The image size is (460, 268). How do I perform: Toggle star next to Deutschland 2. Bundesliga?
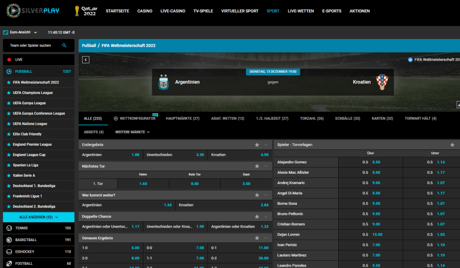click(9, 206)
